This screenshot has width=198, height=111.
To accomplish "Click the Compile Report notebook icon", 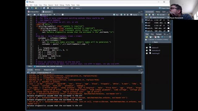I will tap(62, 14).
